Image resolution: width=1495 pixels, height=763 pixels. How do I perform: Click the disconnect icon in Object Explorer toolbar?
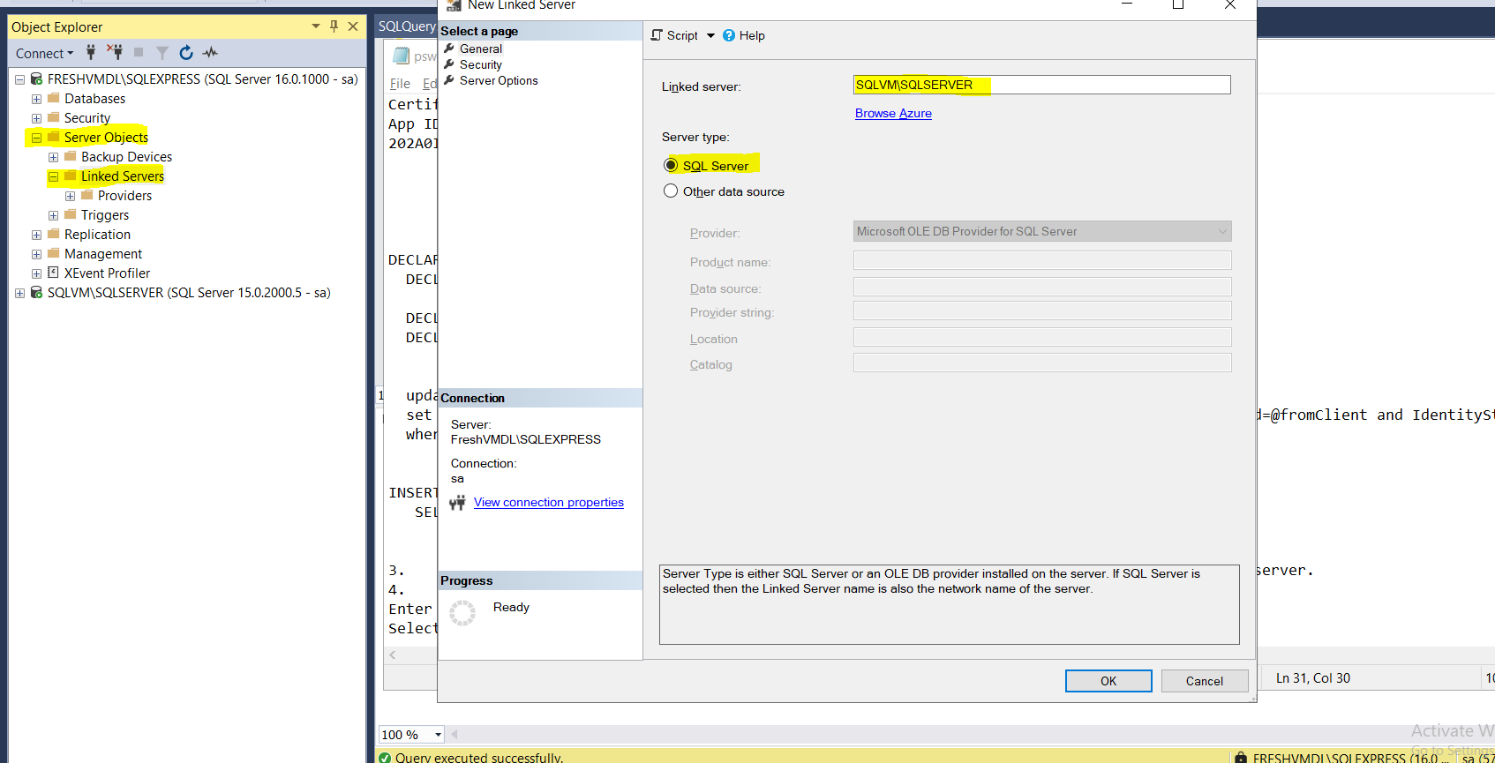click(115, 52)
